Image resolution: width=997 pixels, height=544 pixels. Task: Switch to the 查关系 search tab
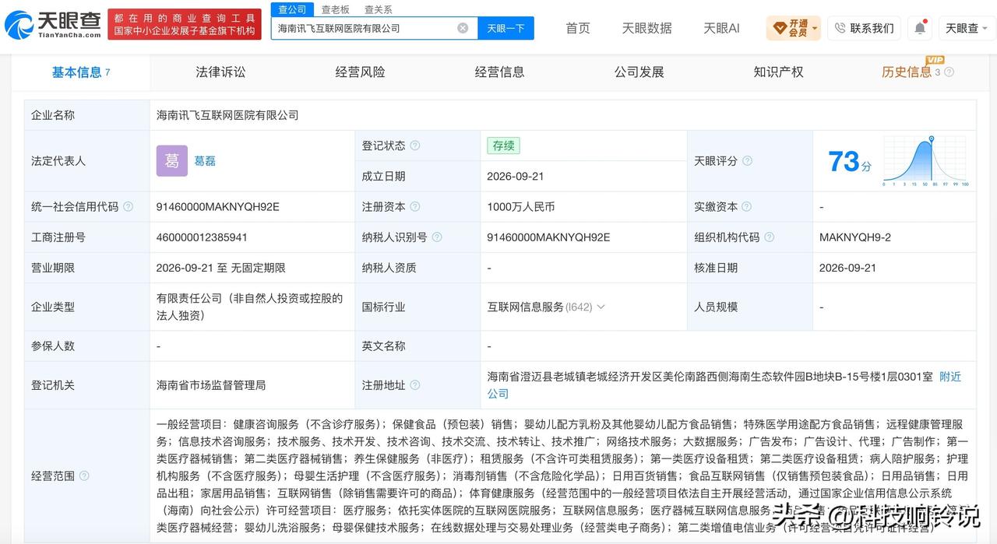pyautogui.click(x=379, y=9)
